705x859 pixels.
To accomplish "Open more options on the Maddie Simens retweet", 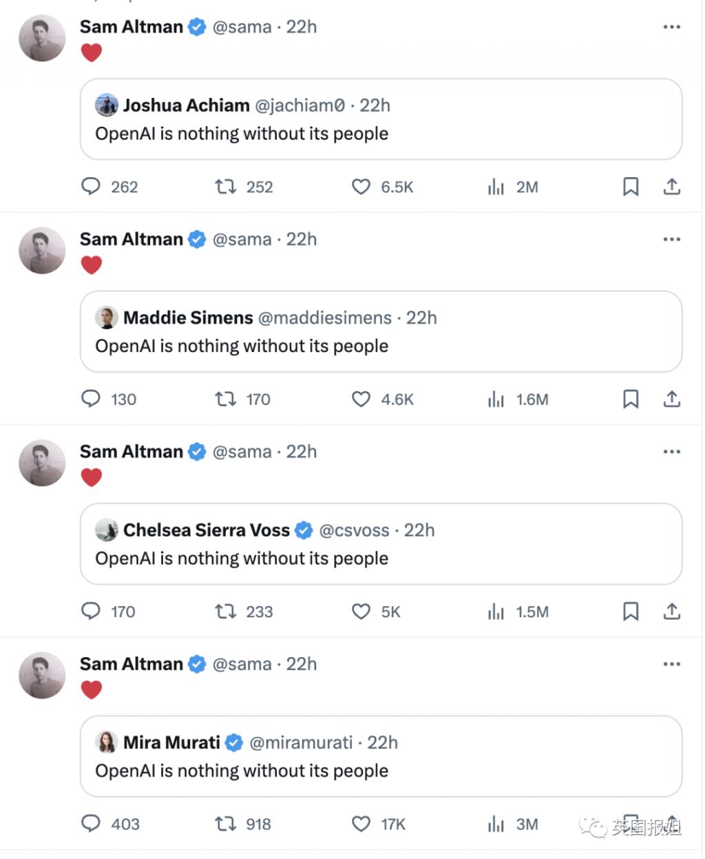I will pyautogui.click(x=671, y=239).
